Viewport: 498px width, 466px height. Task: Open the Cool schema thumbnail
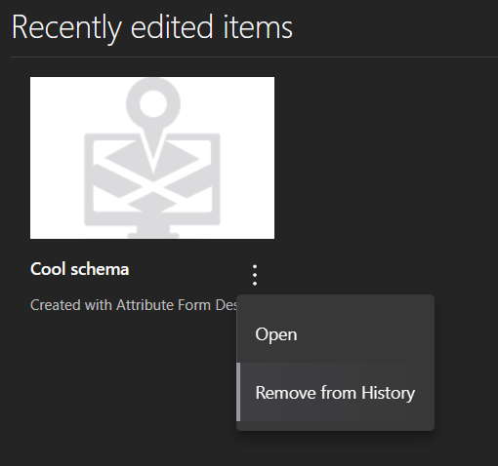[152, 158]
